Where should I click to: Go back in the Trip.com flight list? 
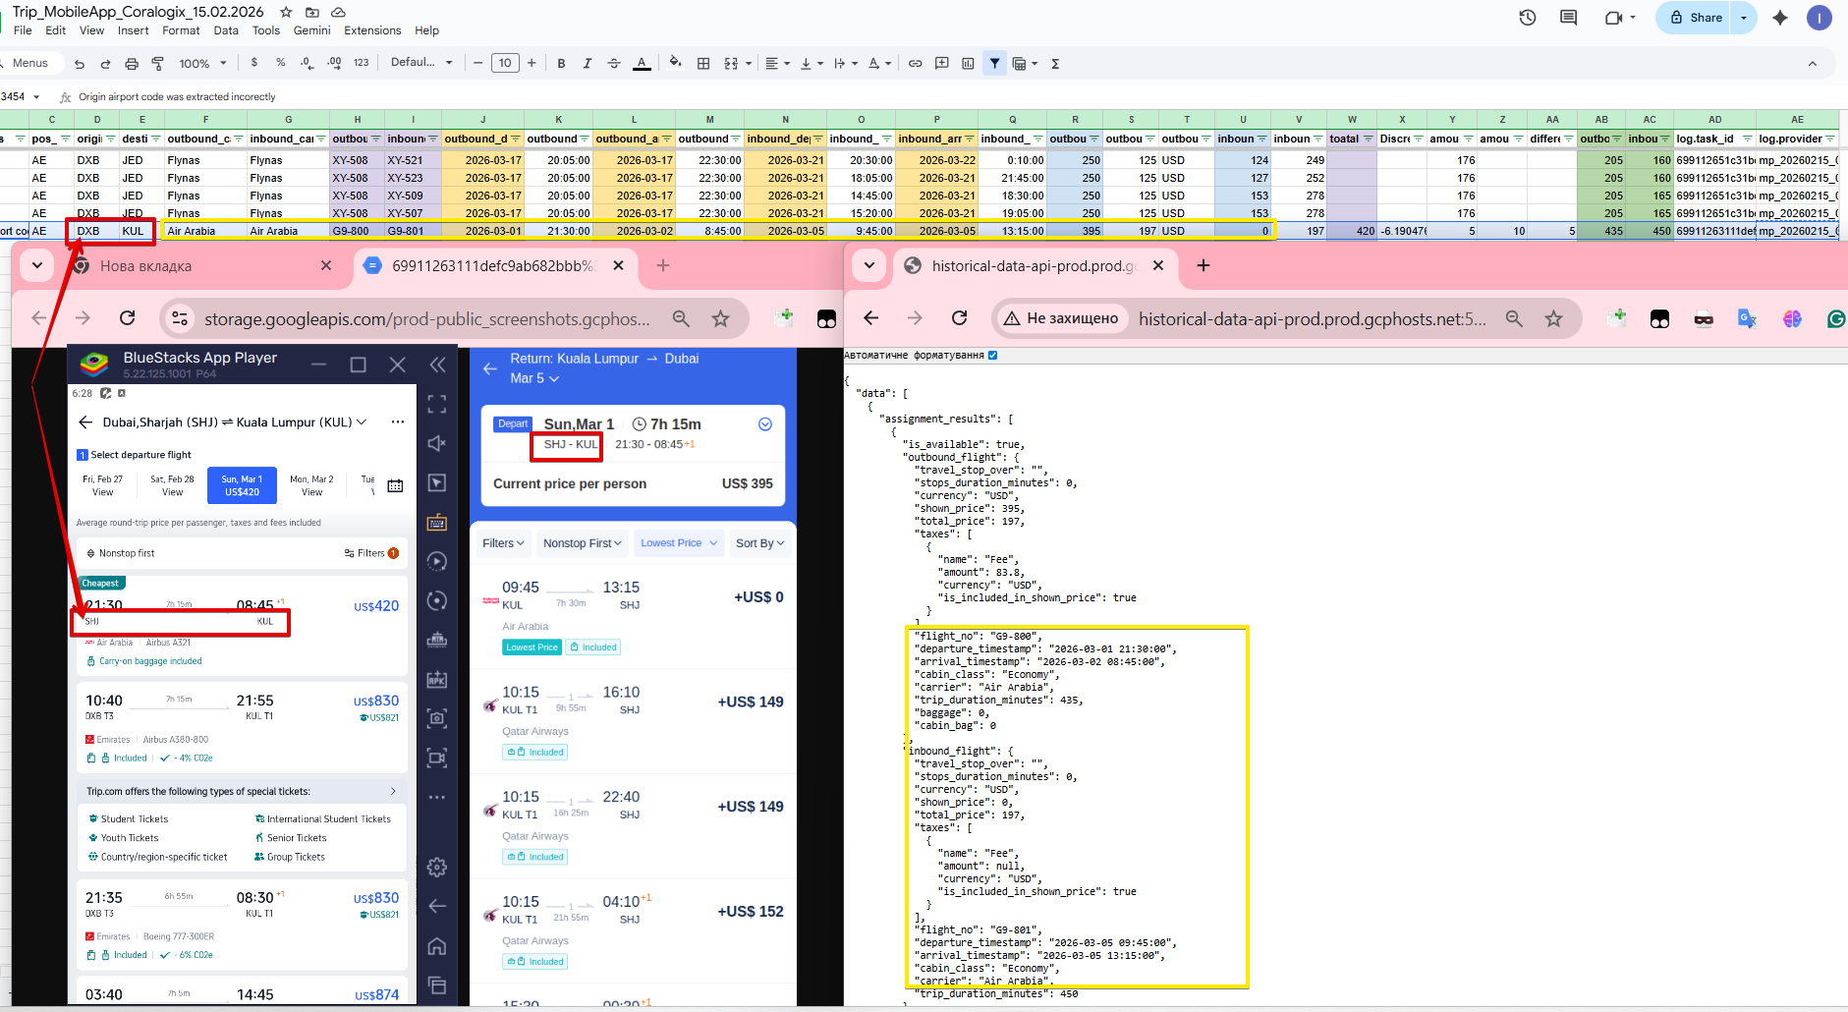85,422
